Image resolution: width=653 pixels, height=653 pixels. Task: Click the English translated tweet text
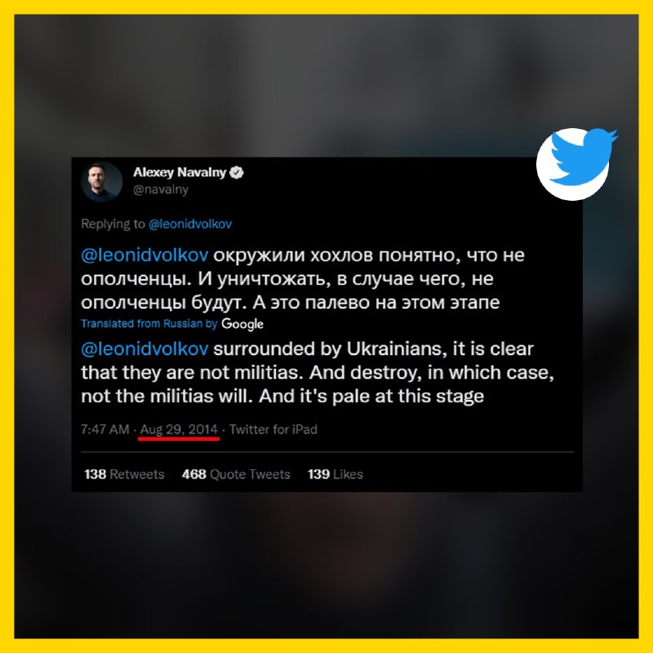(x=318, y=372)
